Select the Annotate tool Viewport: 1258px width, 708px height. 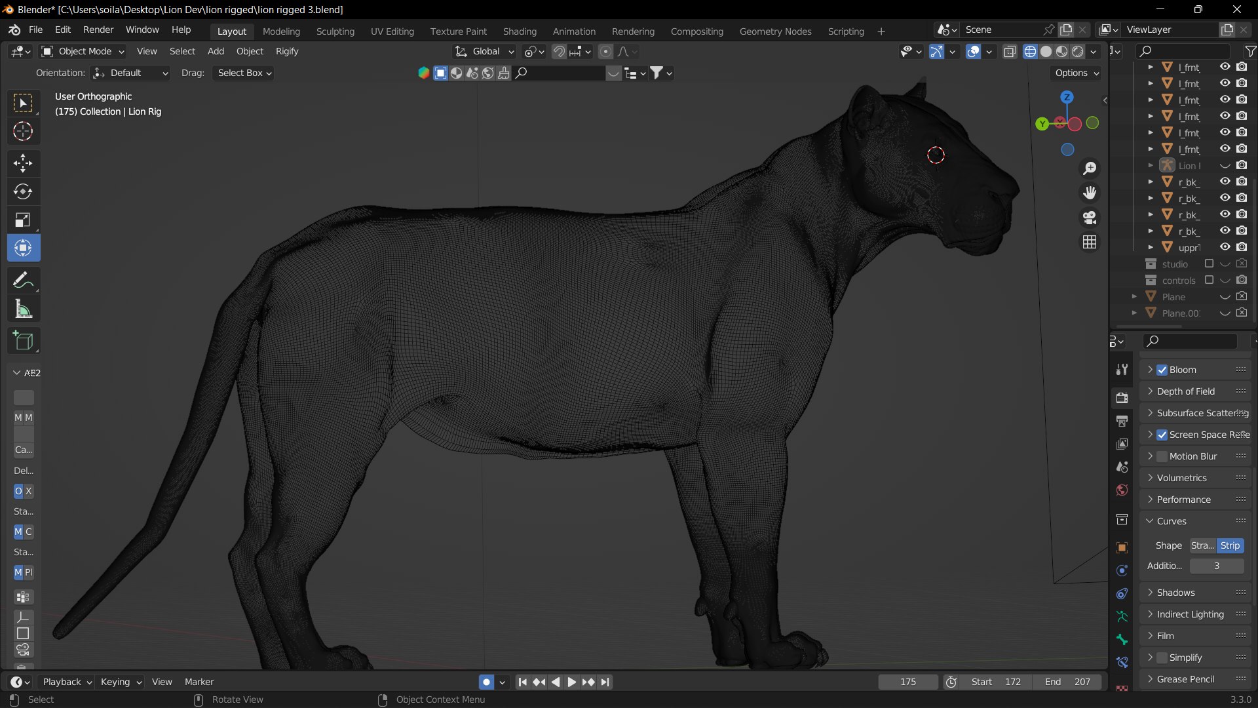tap(23, 280)
